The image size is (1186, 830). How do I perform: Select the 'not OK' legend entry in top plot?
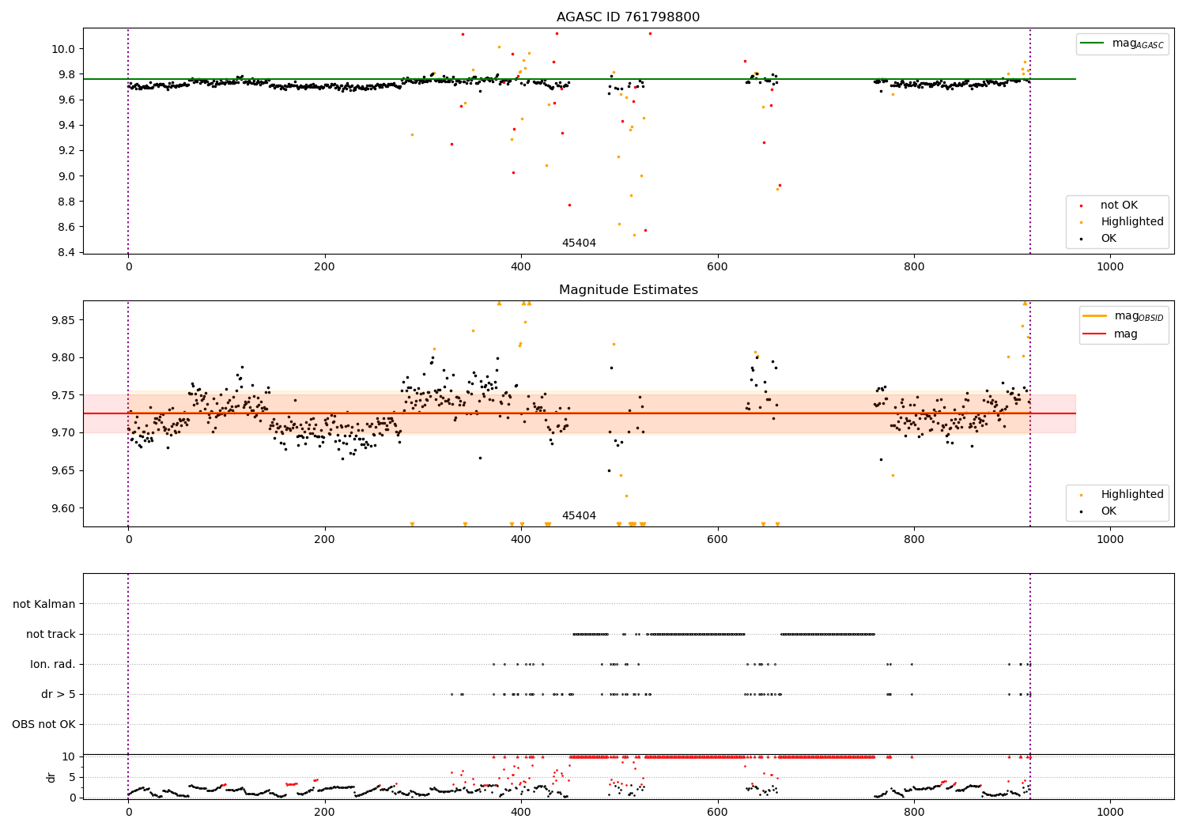click(1119, 206)
